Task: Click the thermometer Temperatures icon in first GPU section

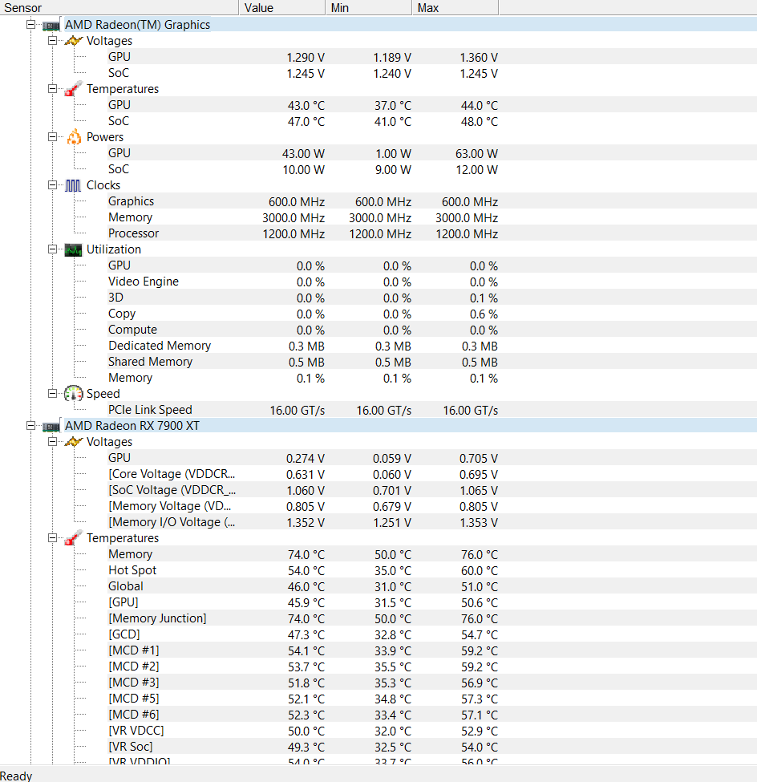Action: click(73, 89)
